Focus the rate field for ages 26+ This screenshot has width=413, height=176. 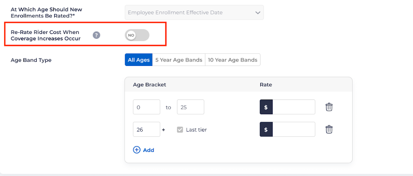tap(294, 130)
